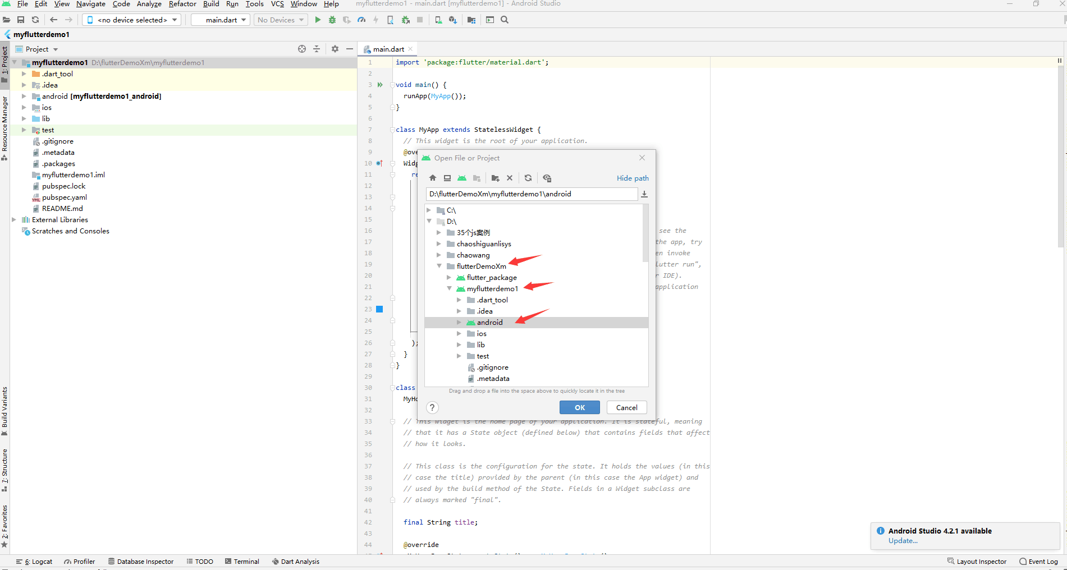Open the Navigate menu
The height and width of the screenshot is (570, 1067).
coord(91,4)
